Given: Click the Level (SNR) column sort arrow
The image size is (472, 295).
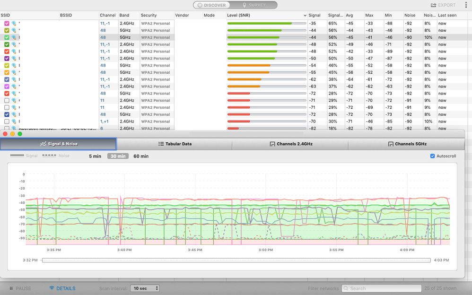Looking at the screenshot, I should (x=305, y=16).
